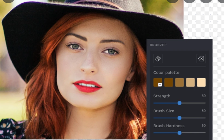Select the light tan color swatch
The width and height of the screenshot is (224, 140).
(x=190, y=82)
